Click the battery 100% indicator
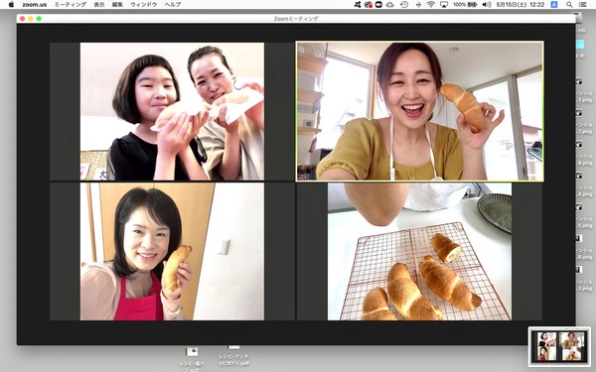The height and width of the screenshot is (372, 596). tap(465, 5)
